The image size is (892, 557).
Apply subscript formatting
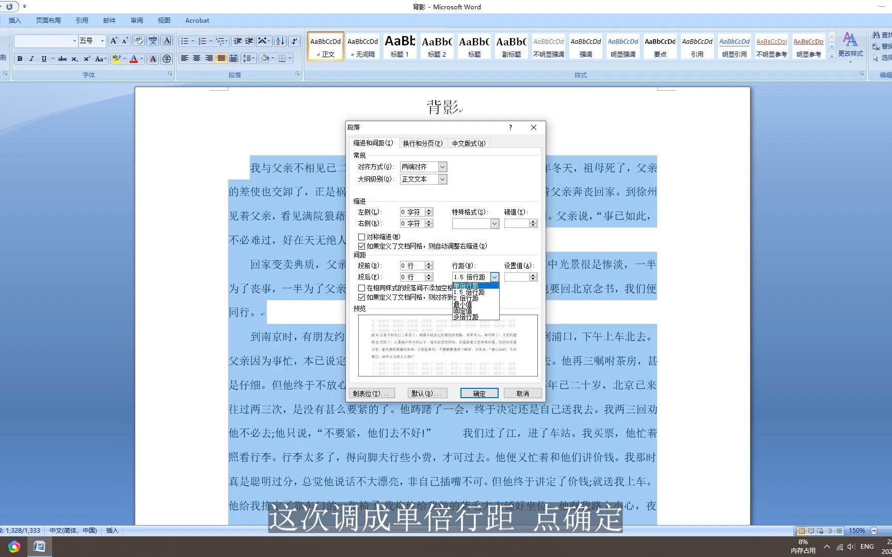[75, 59]
